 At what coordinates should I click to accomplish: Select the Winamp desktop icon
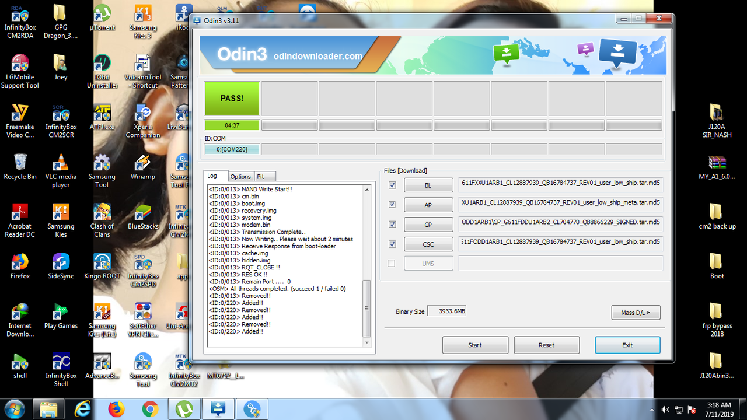pos(143,166)
